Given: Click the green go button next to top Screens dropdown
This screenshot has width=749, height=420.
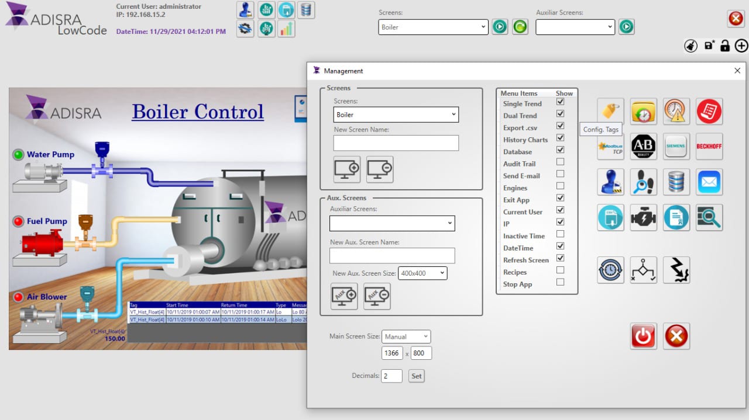Looking at the screenshot, I should pyautogui.click(x=499, y=27).
